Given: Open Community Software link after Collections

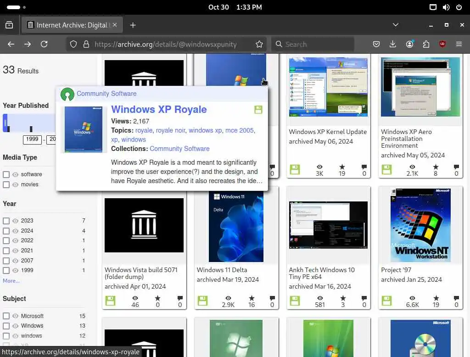Looking at the screenshot, I should pos(179,149).
